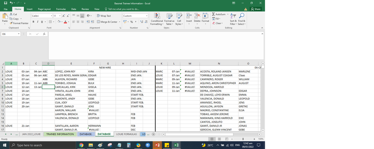This screenshot has width=374, height=149.
Task: Align cell text right
Action: [x=82, y=22]
